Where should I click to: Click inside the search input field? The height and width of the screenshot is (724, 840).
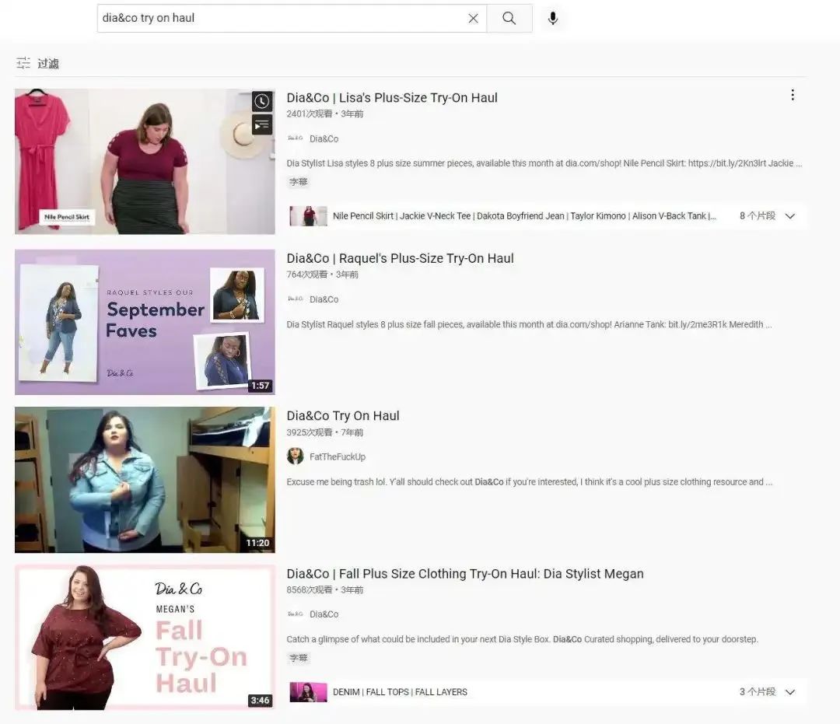pyautogui.click(x=280, y=18)
